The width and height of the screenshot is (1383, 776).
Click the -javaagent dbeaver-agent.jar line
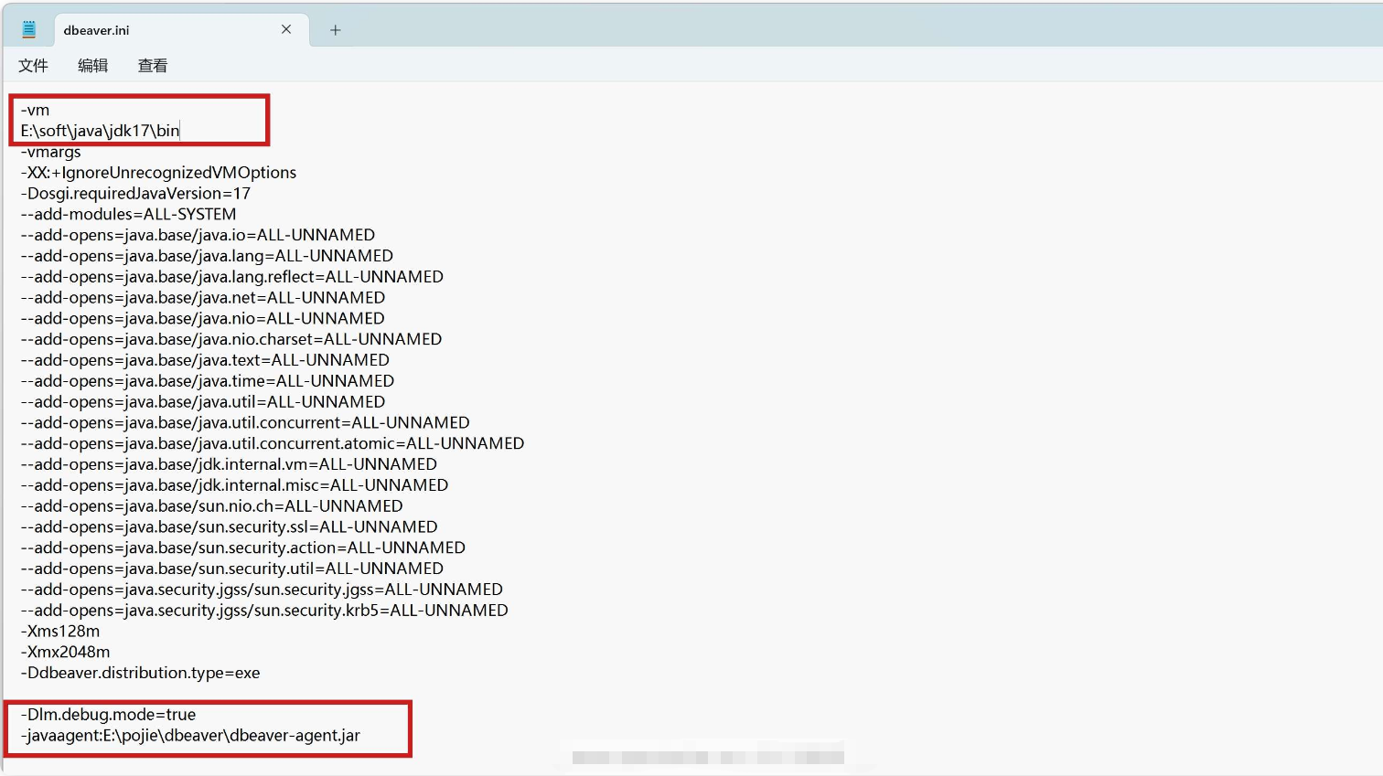190,736
